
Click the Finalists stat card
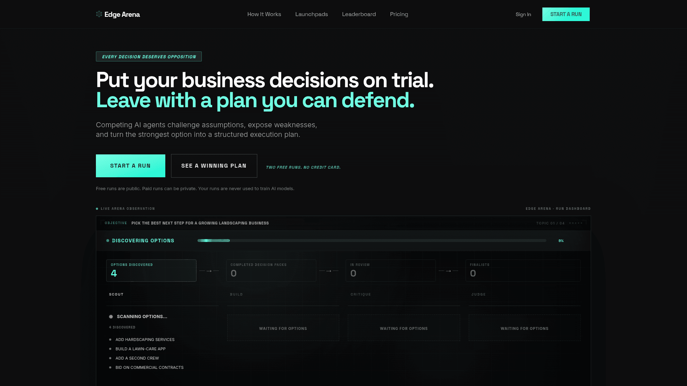pos(523,271)
